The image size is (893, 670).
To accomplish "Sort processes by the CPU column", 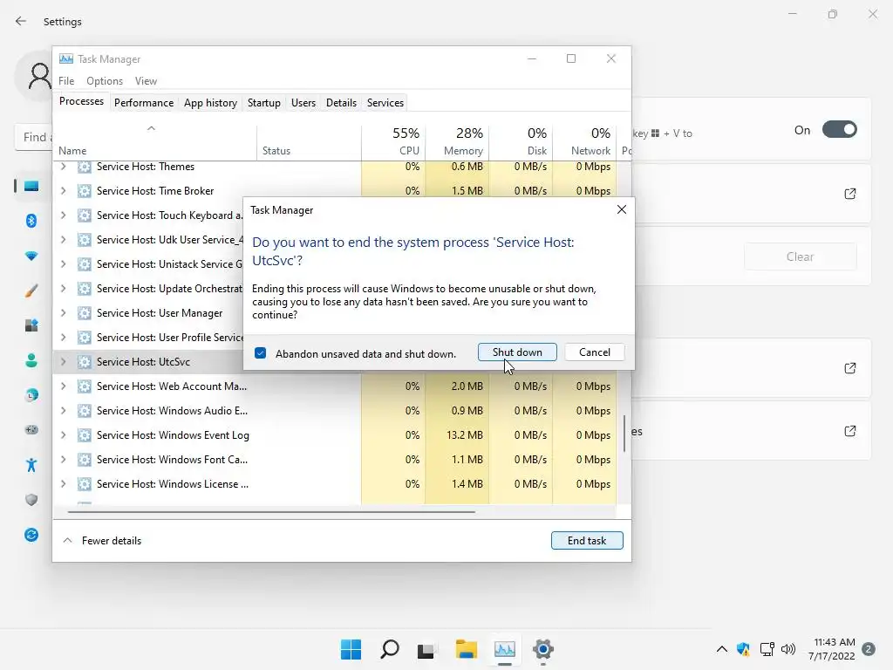I will [393, 142].
